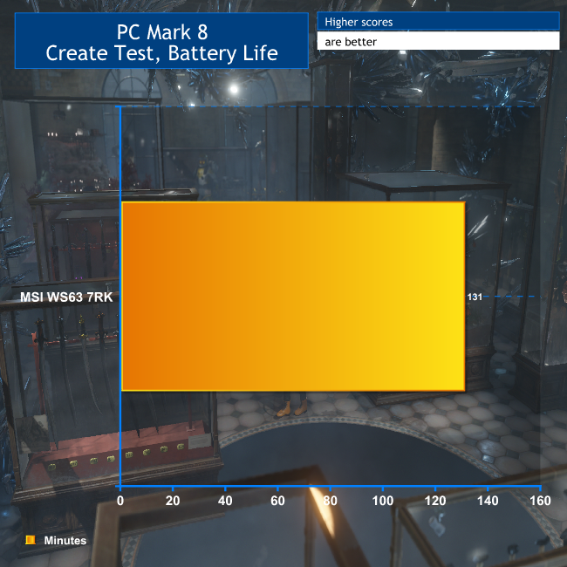Select the MSI WS63 7RK bar label

click(66, 297)
